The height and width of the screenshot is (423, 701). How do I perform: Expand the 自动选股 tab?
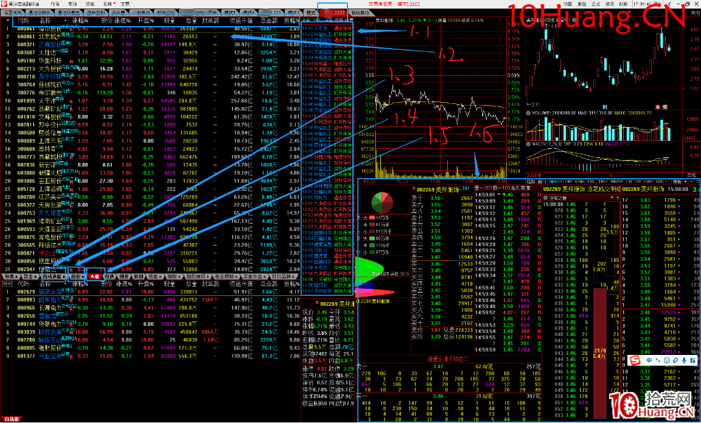click(x=54, y=277)
